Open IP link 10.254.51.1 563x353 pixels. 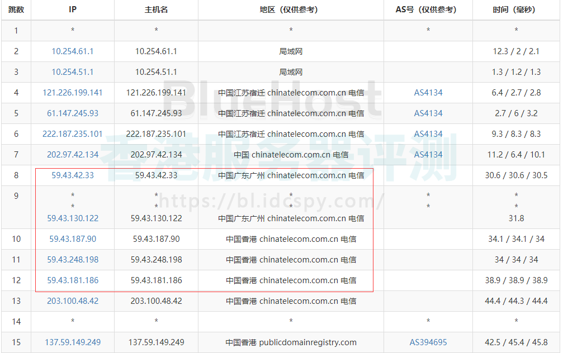73,72
